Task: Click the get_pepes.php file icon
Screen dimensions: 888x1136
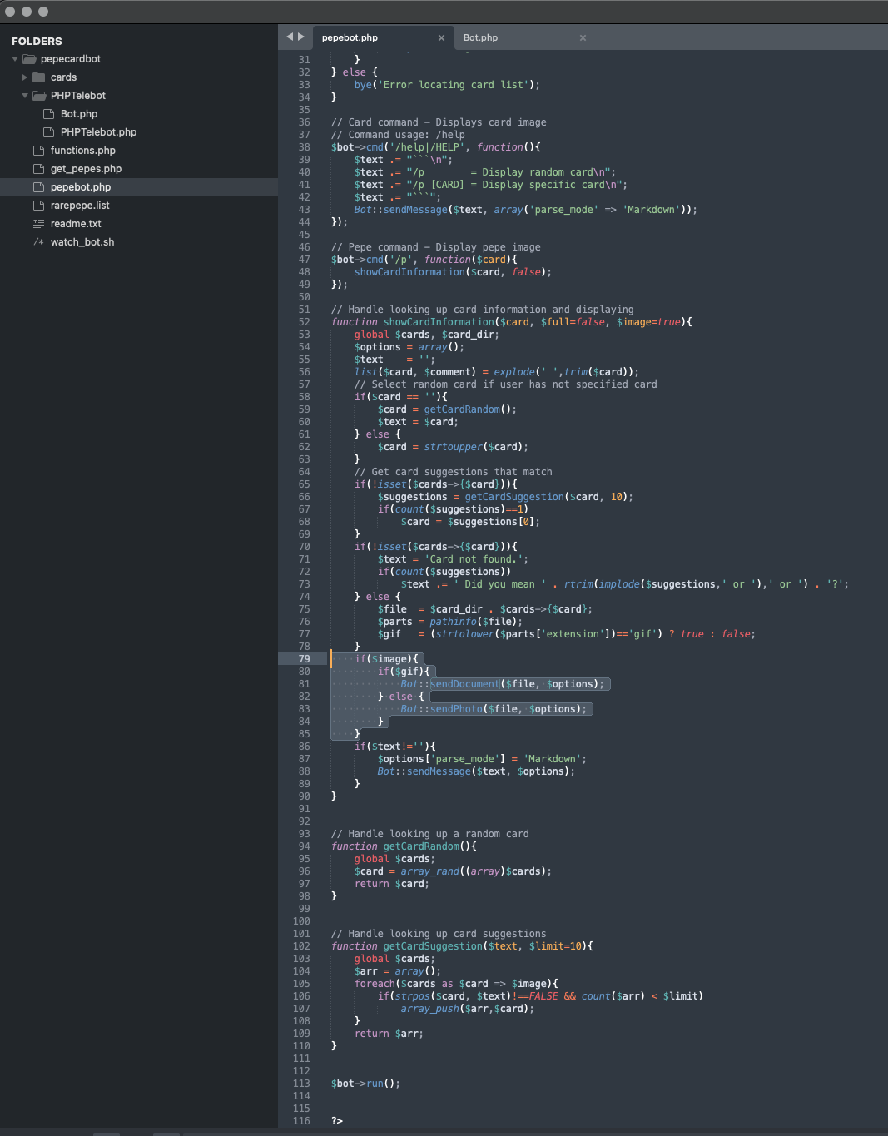Action: 38,169
